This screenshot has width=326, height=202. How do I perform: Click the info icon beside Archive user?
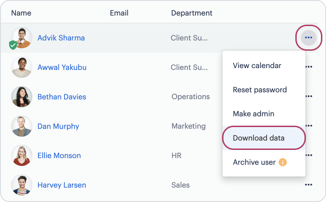coord(283,162)
